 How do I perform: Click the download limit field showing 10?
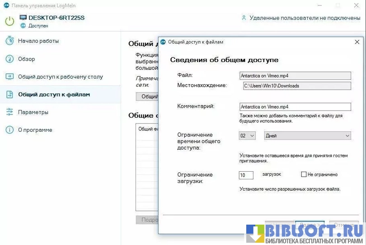point(246,175)
